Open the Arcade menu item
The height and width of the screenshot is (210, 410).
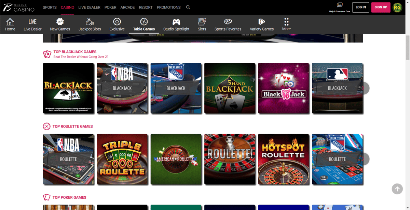pos(127,7)
